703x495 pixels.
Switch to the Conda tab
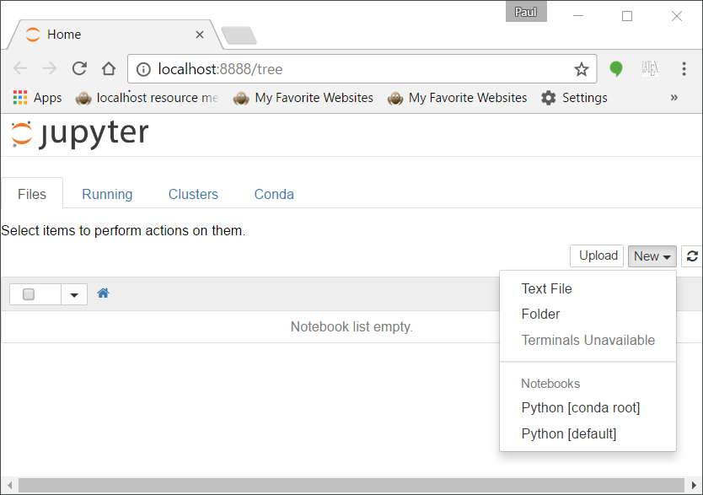(x=273, y=194)
